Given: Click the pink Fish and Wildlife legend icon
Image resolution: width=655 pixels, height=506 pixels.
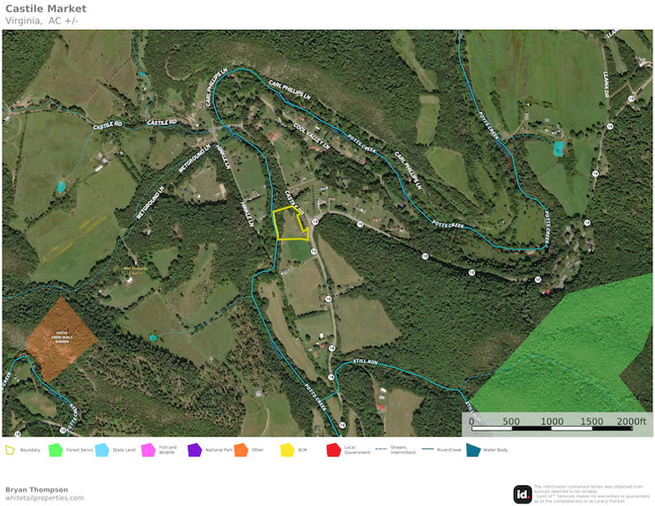Looking at the screenshot, I should point(147,449).
